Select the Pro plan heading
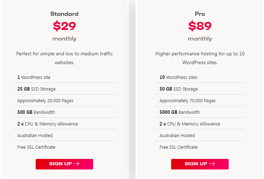The image size is (264, 179). pyautogui.click(x=200, y=14)
